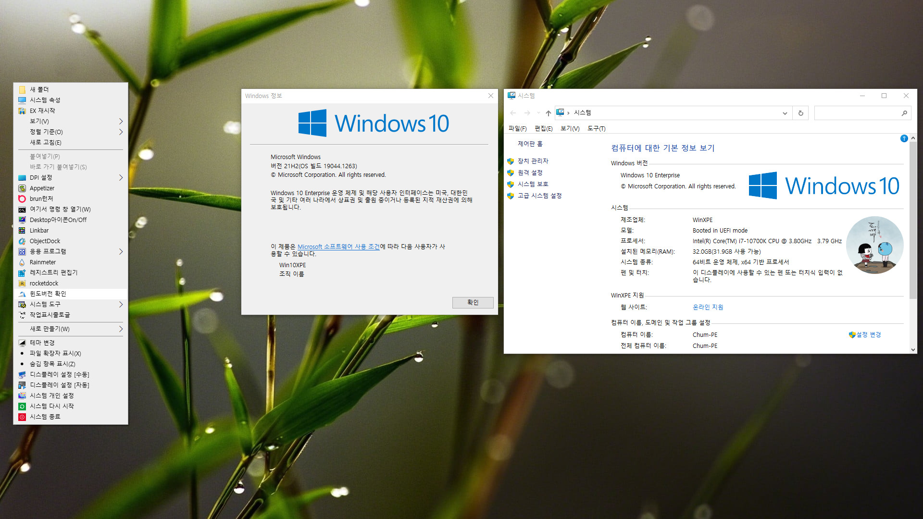
Task: Select 바로 가기 붙여넣기(S) menu entry
Action: 71,167
